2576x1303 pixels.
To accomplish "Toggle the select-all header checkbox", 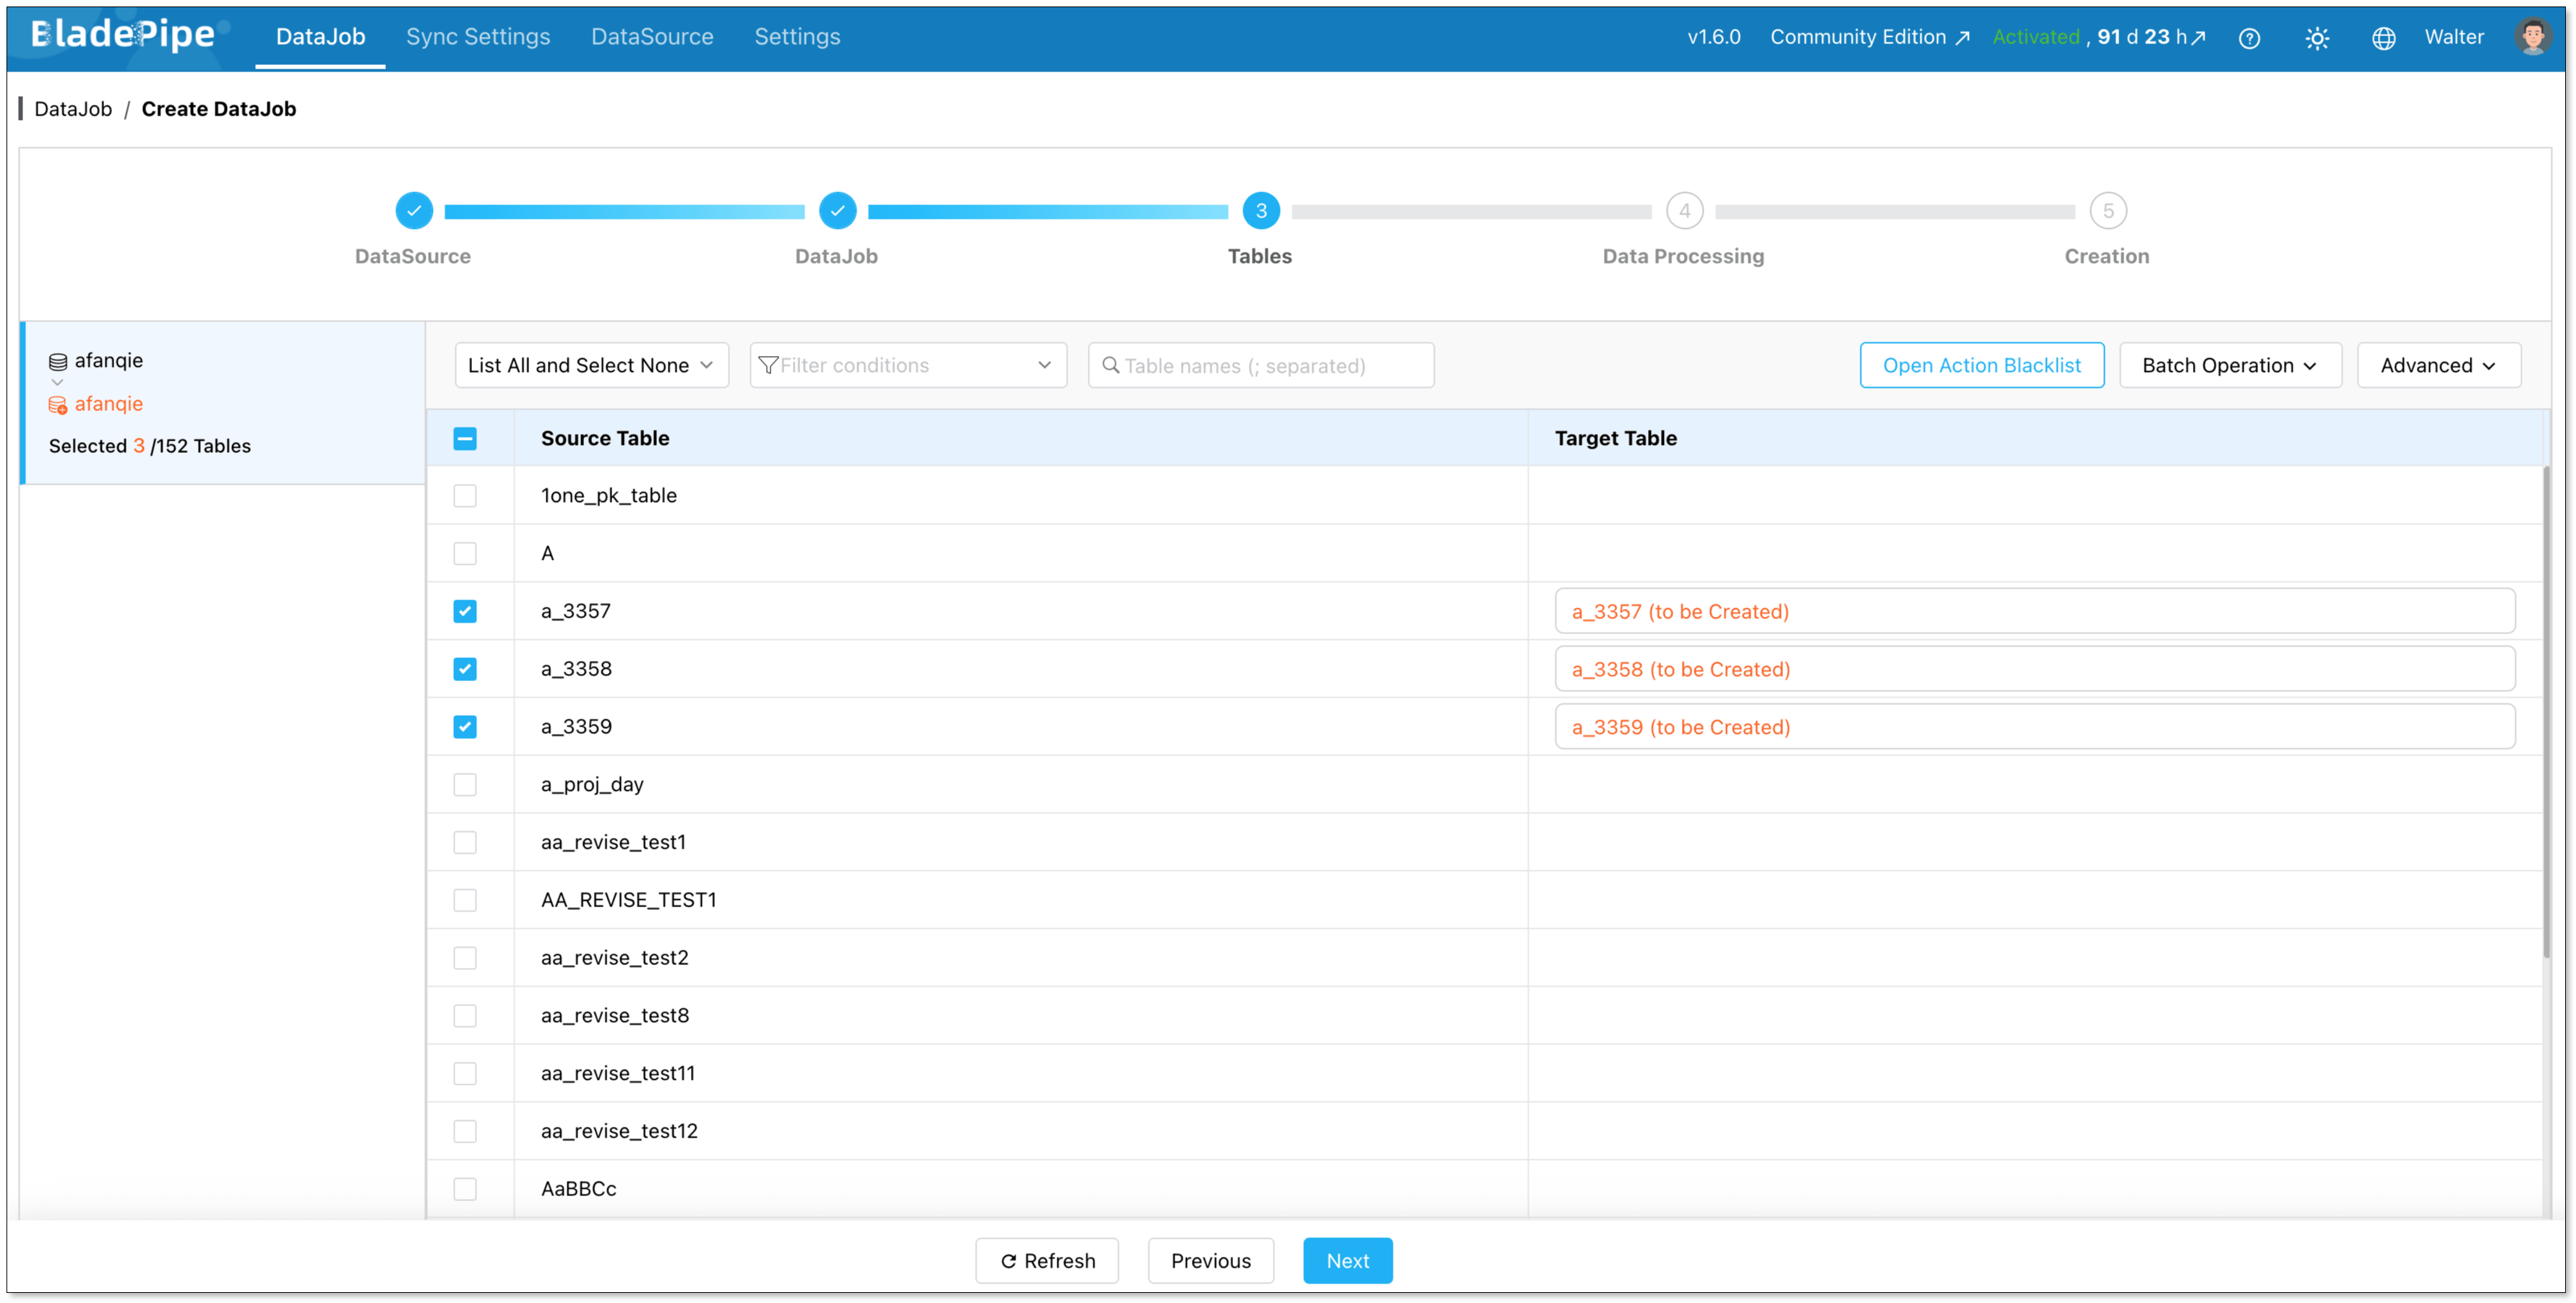I will [465, 438].
